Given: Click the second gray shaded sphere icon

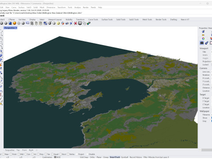Looking at the screenshot, I should point(6,23).
